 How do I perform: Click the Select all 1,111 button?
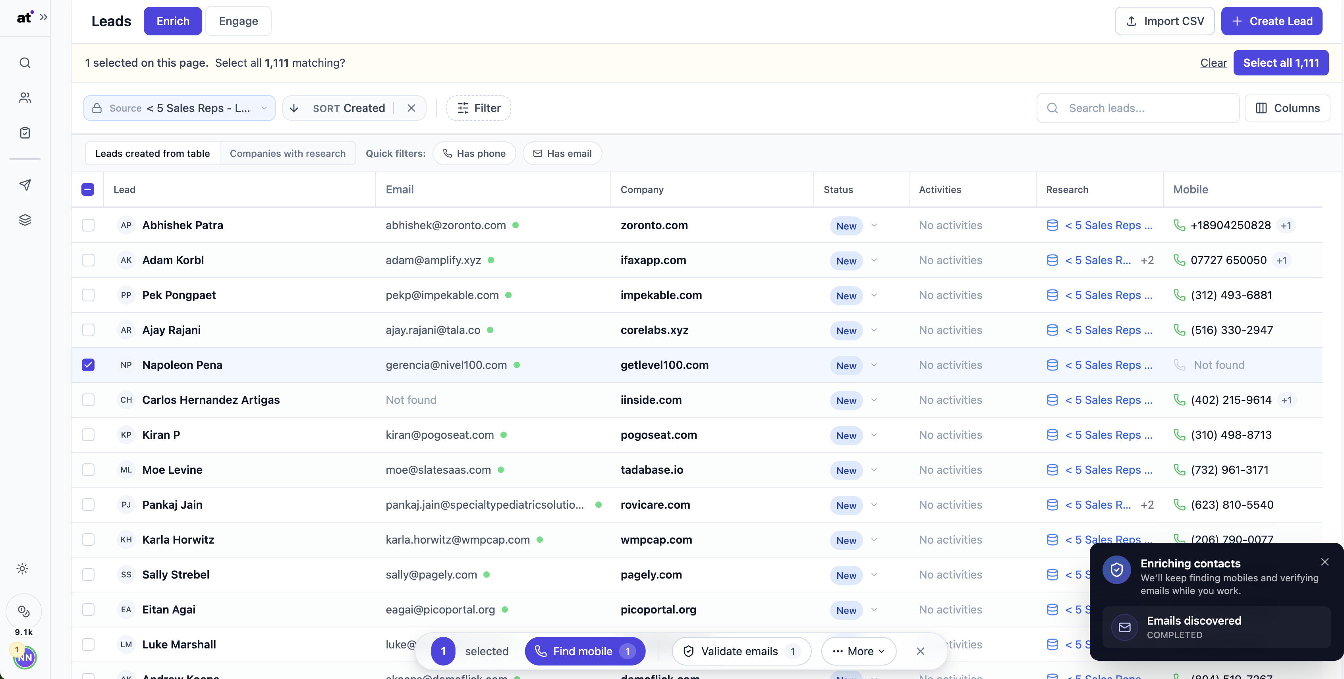pos(1281,63)
